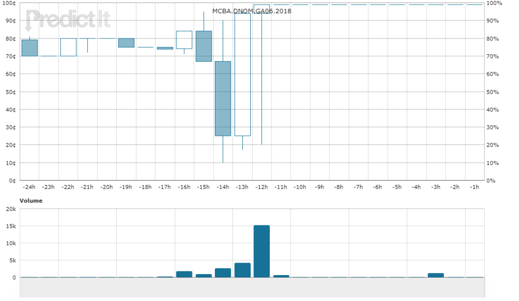Click the Volume chart heading
The image size is (519, 301).
(31, 200)
